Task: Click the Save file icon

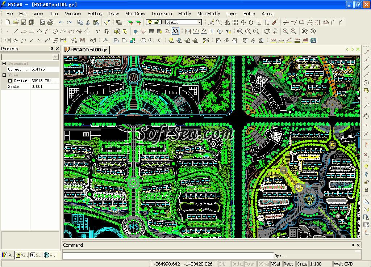Action: [x=23, y=22]
